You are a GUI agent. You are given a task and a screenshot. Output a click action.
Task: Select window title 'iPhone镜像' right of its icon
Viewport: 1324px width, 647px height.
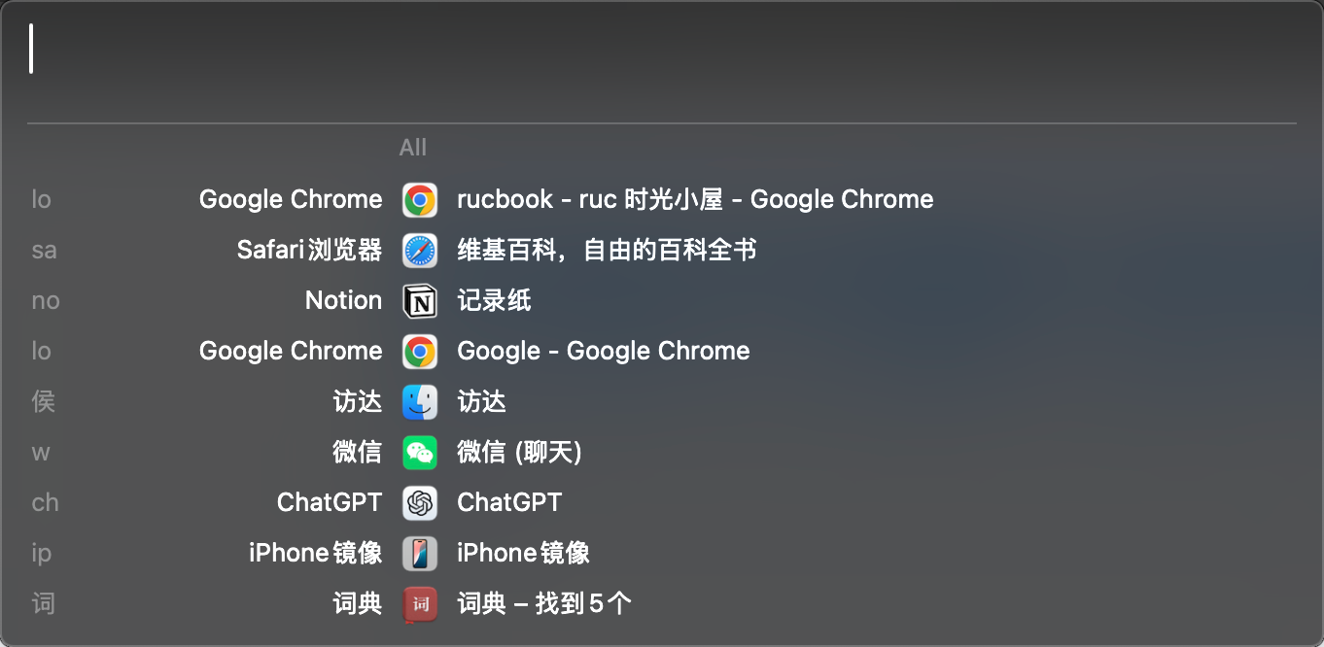[x=523, y=554]
